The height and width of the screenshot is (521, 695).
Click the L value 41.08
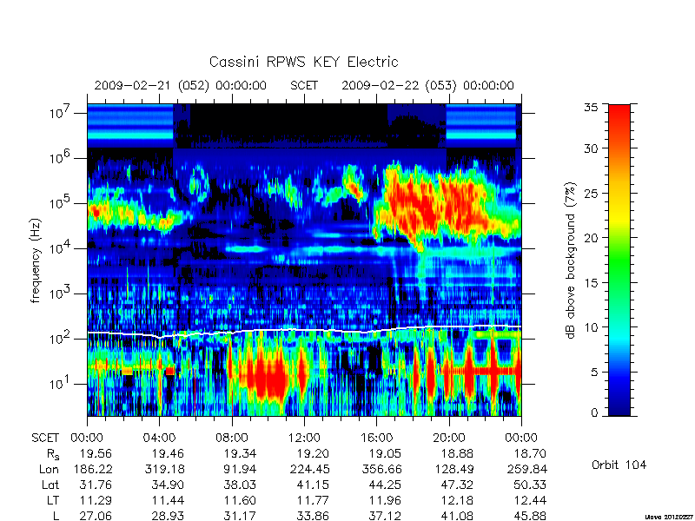457,516
